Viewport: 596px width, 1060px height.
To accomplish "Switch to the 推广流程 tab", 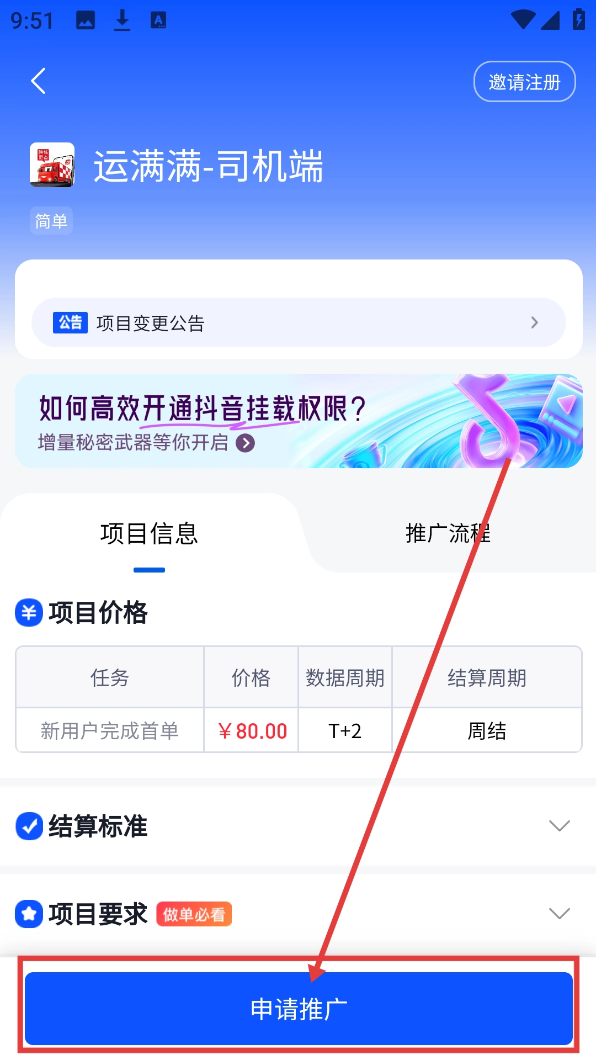I will (x=448, y=533).
